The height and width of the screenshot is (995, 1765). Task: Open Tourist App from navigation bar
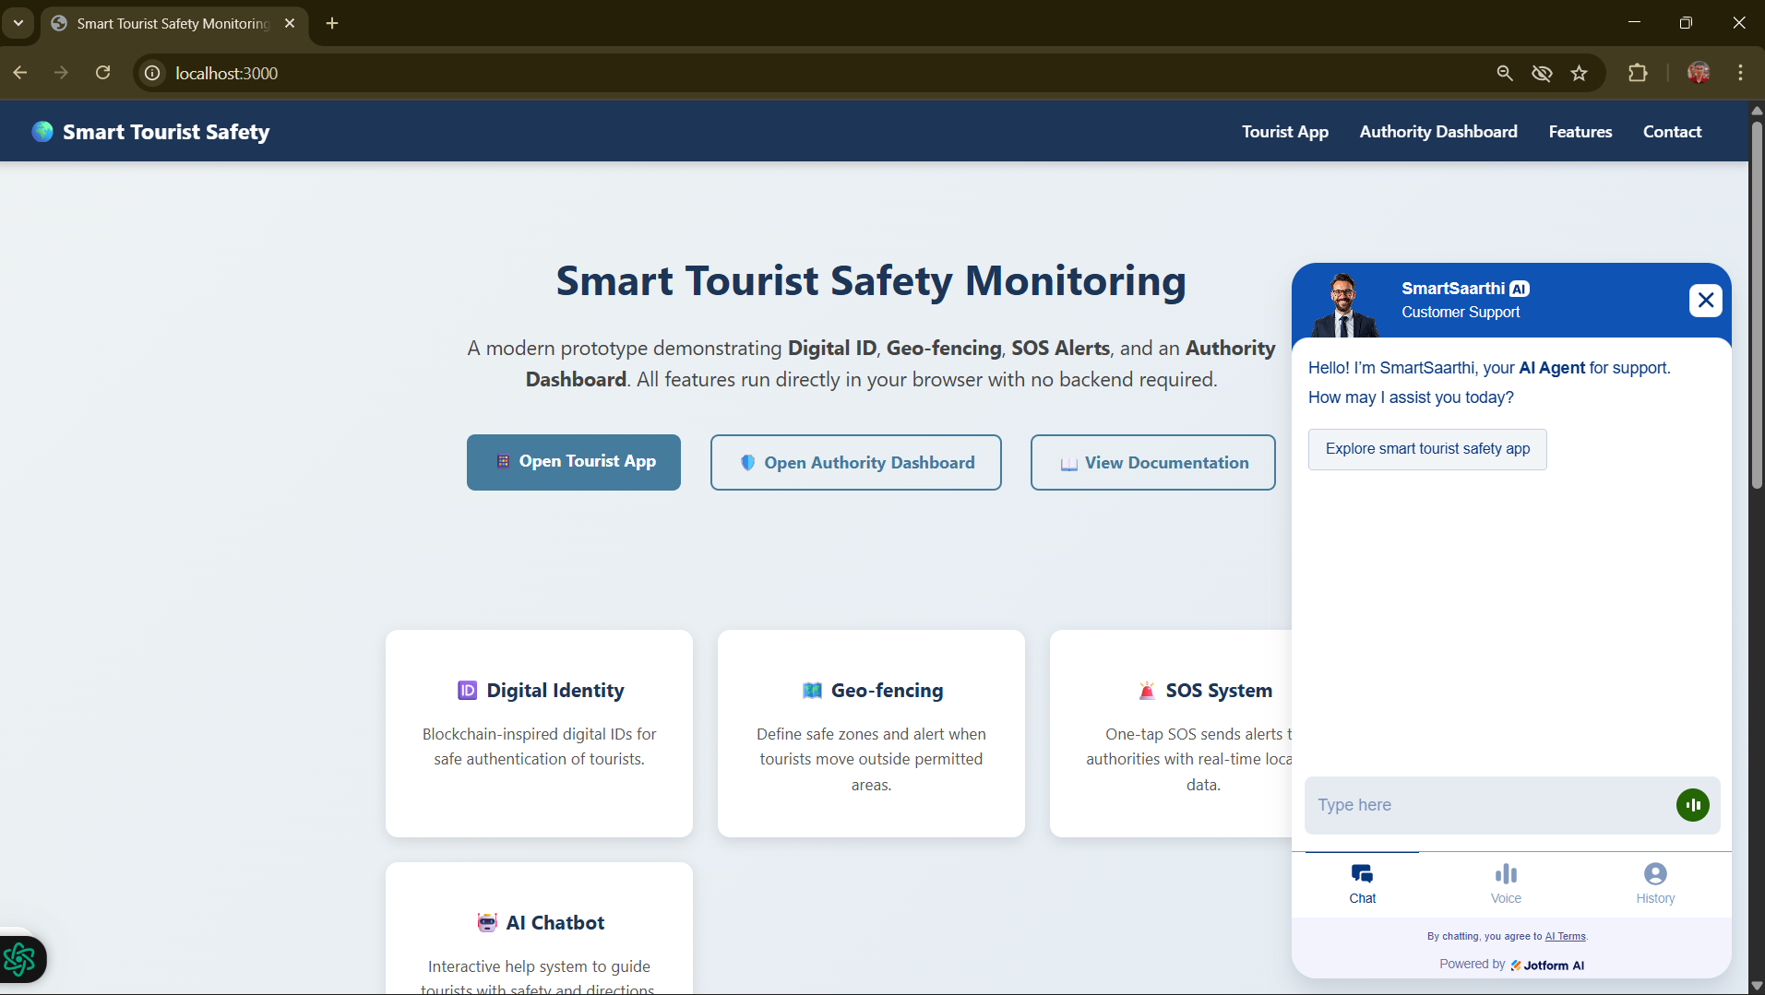point(1285,132)
